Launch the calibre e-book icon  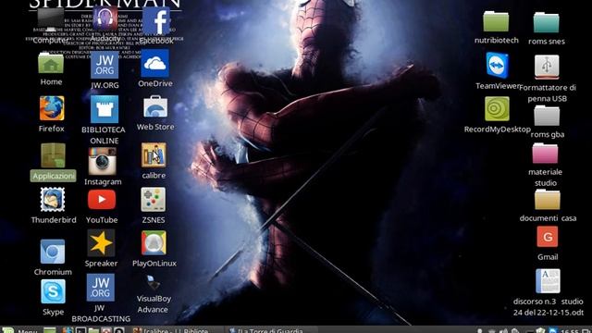click(x=154, y=155)
